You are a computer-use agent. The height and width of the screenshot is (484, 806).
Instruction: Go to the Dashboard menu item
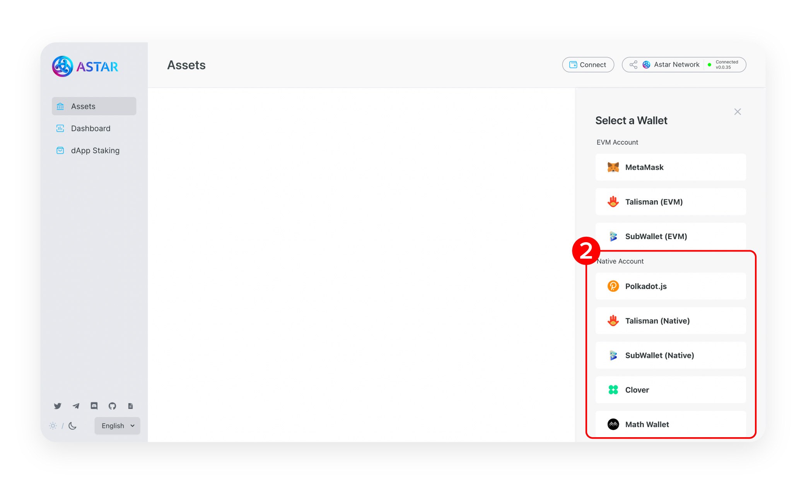pos(91,128)
